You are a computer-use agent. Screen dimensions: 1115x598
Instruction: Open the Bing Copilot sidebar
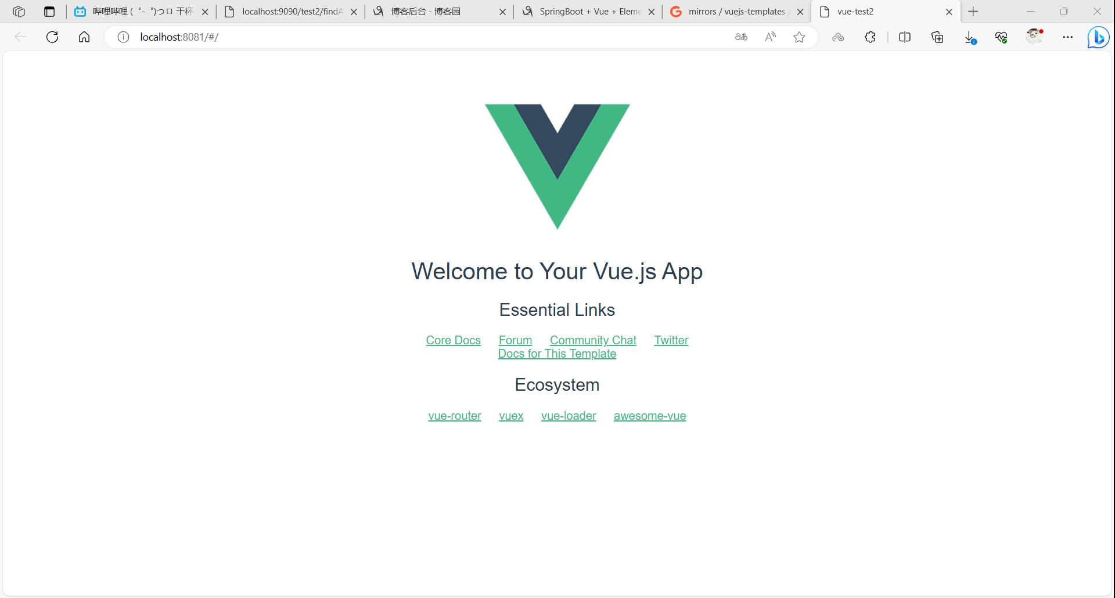[1098, 37]
